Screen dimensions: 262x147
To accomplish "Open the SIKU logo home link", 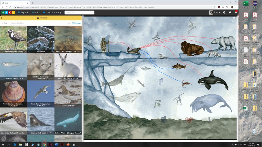I will [8, 13].
